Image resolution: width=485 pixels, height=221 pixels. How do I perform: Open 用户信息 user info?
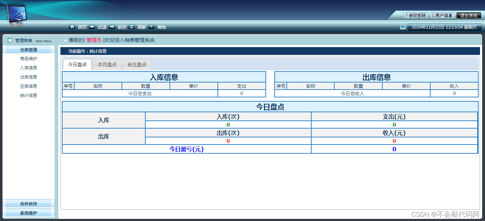(442, 16)
